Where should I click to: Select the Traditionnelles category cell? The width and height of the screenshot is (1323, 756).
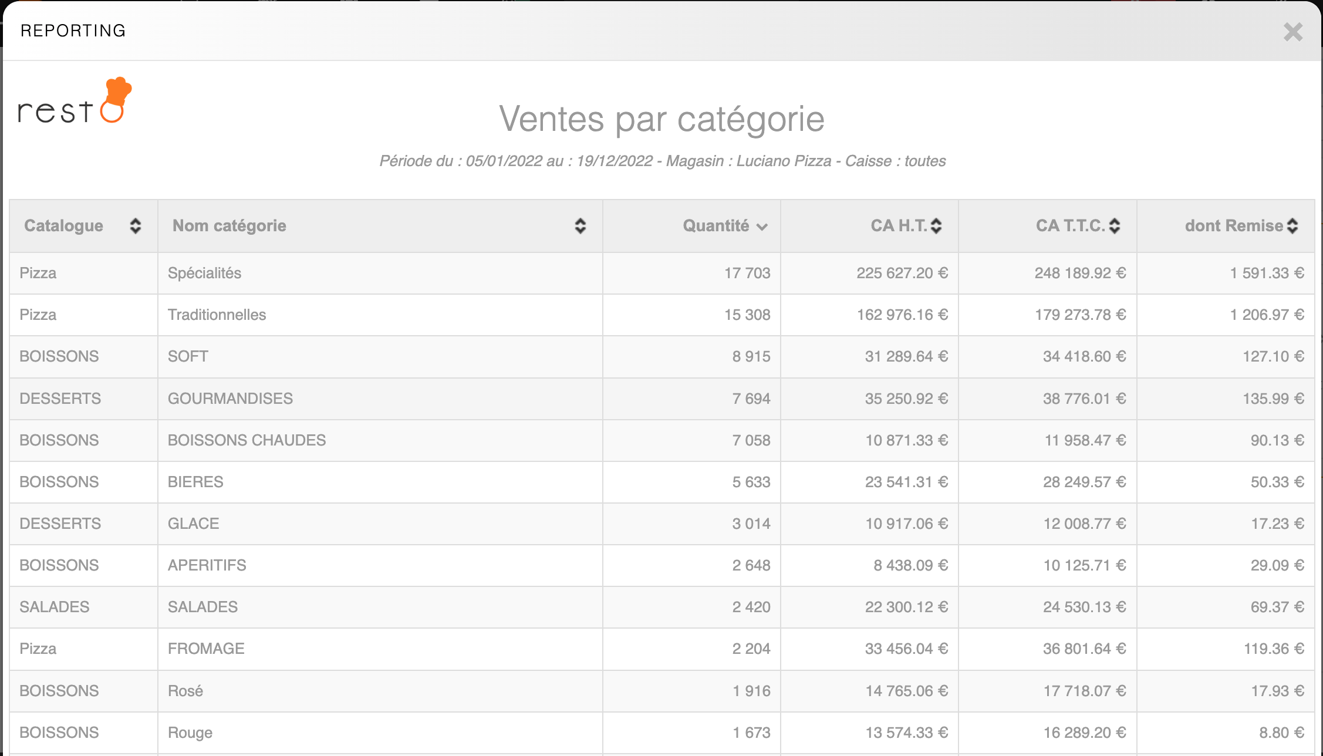[217, 315]
